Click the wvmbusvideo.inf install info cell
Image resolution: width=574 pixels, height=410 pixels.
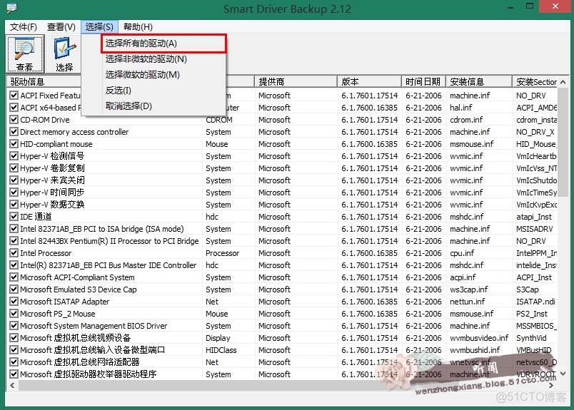479,337
